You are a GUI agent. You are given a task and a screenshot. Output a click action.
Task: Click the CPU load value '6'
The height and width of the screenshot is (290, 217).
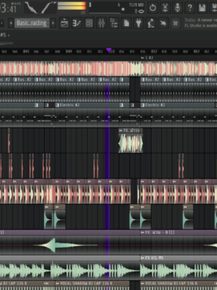point(119,5)
